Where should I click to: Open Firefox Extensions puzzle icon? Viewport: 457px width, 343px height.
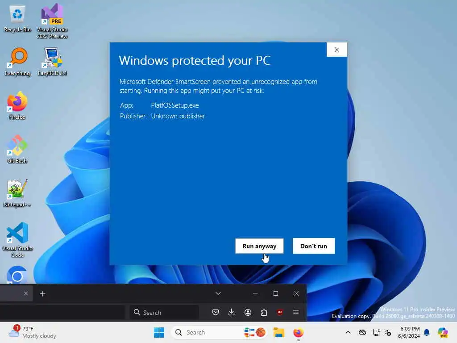click(264, 312)
